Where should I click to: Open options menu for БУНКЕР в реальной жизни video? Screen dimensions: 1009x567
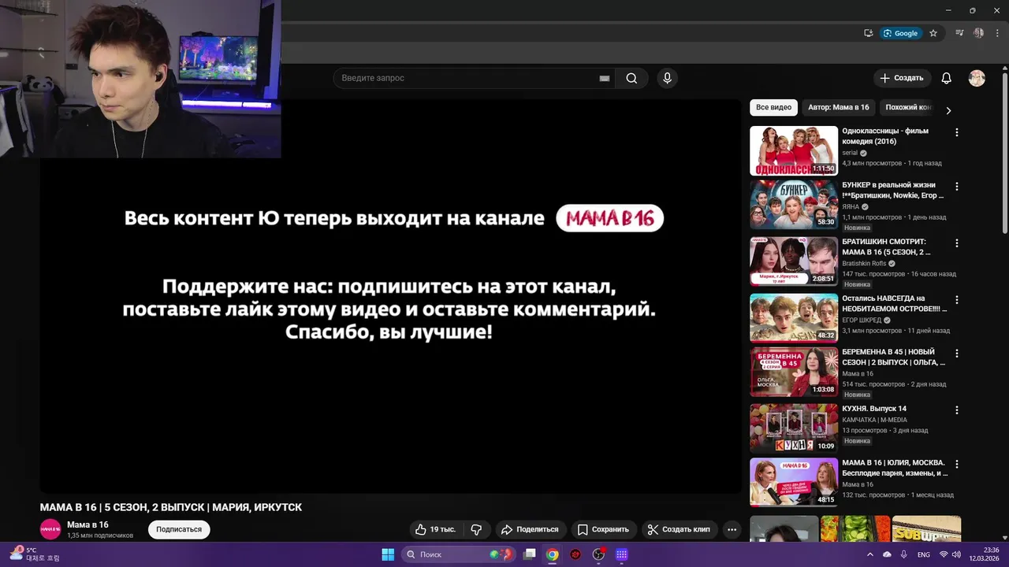957,187
